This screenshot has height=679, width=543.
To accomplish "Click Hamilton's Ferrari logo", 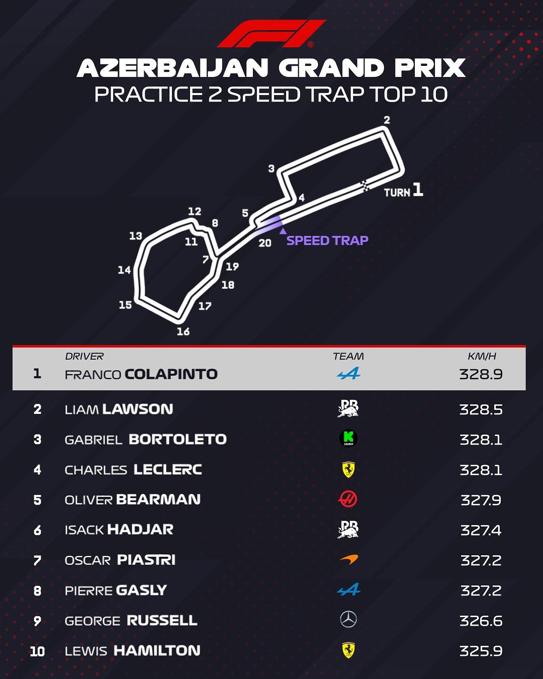I will point(348,650).
